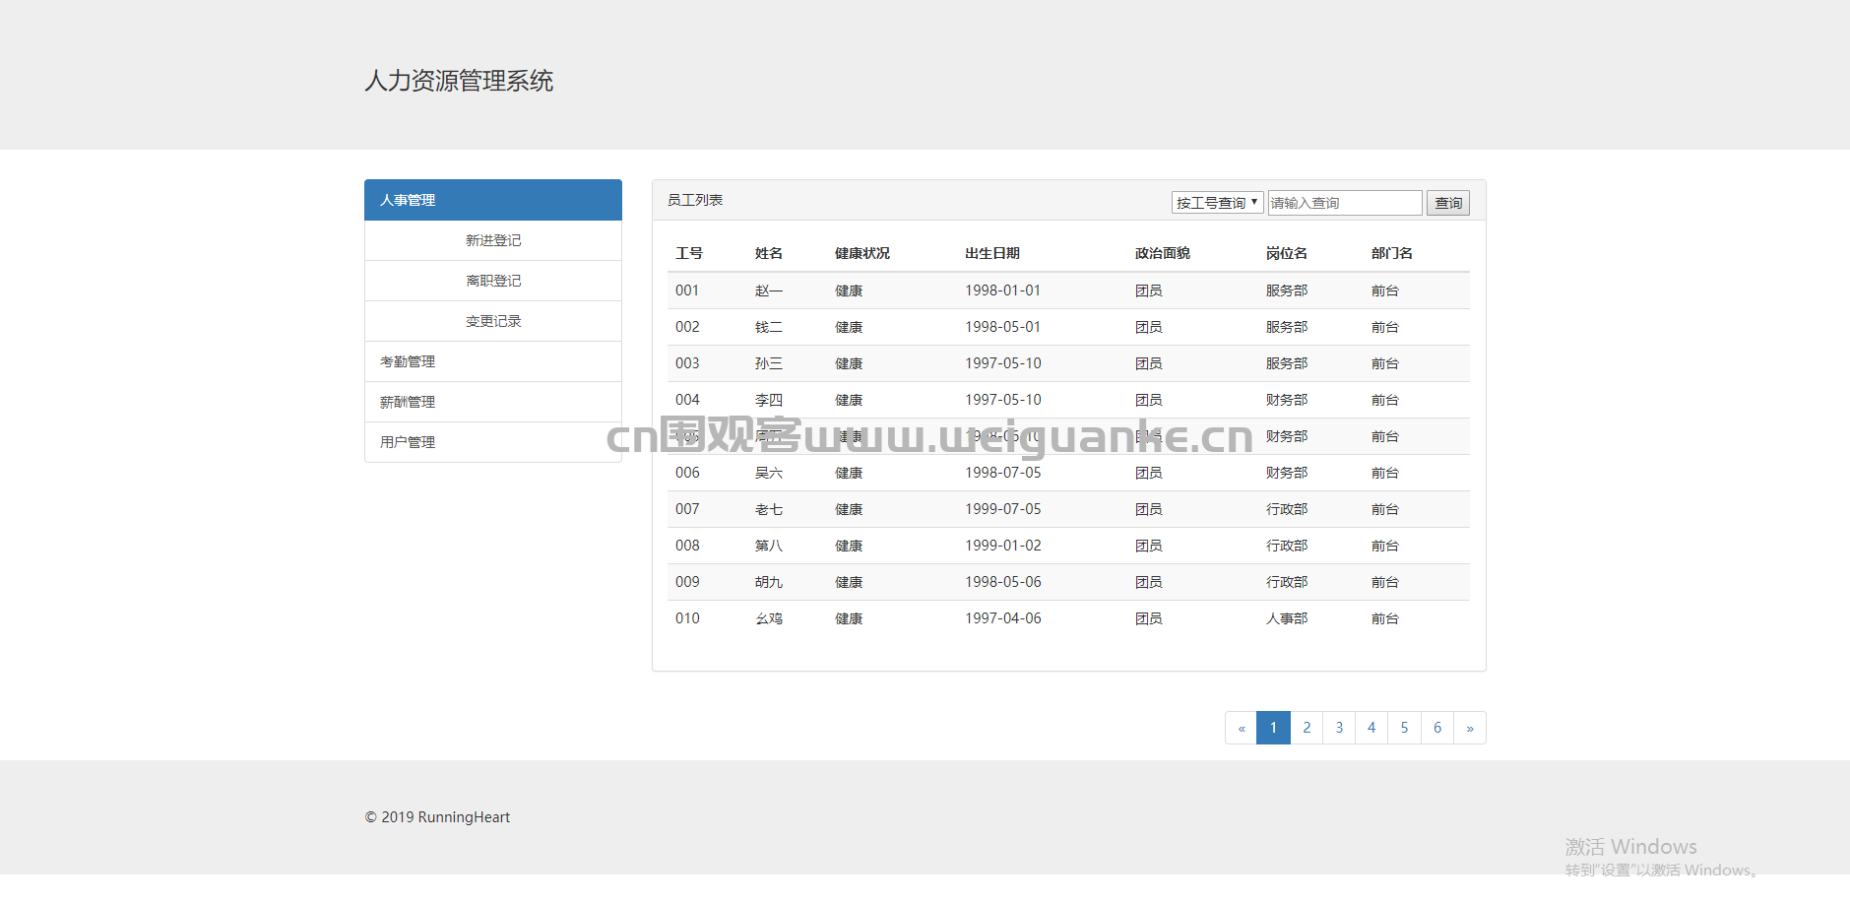Click employee number 006
1850x904 pixels.
[x=687, y=473]
